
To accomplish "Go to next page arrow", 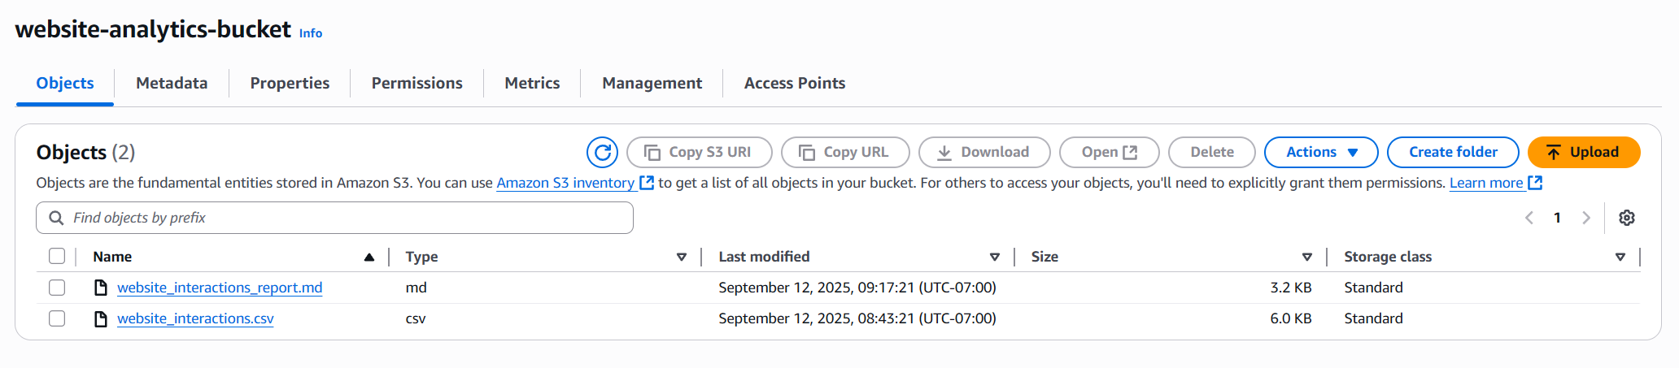I will pyautogui.click(x=1585, y=218).
